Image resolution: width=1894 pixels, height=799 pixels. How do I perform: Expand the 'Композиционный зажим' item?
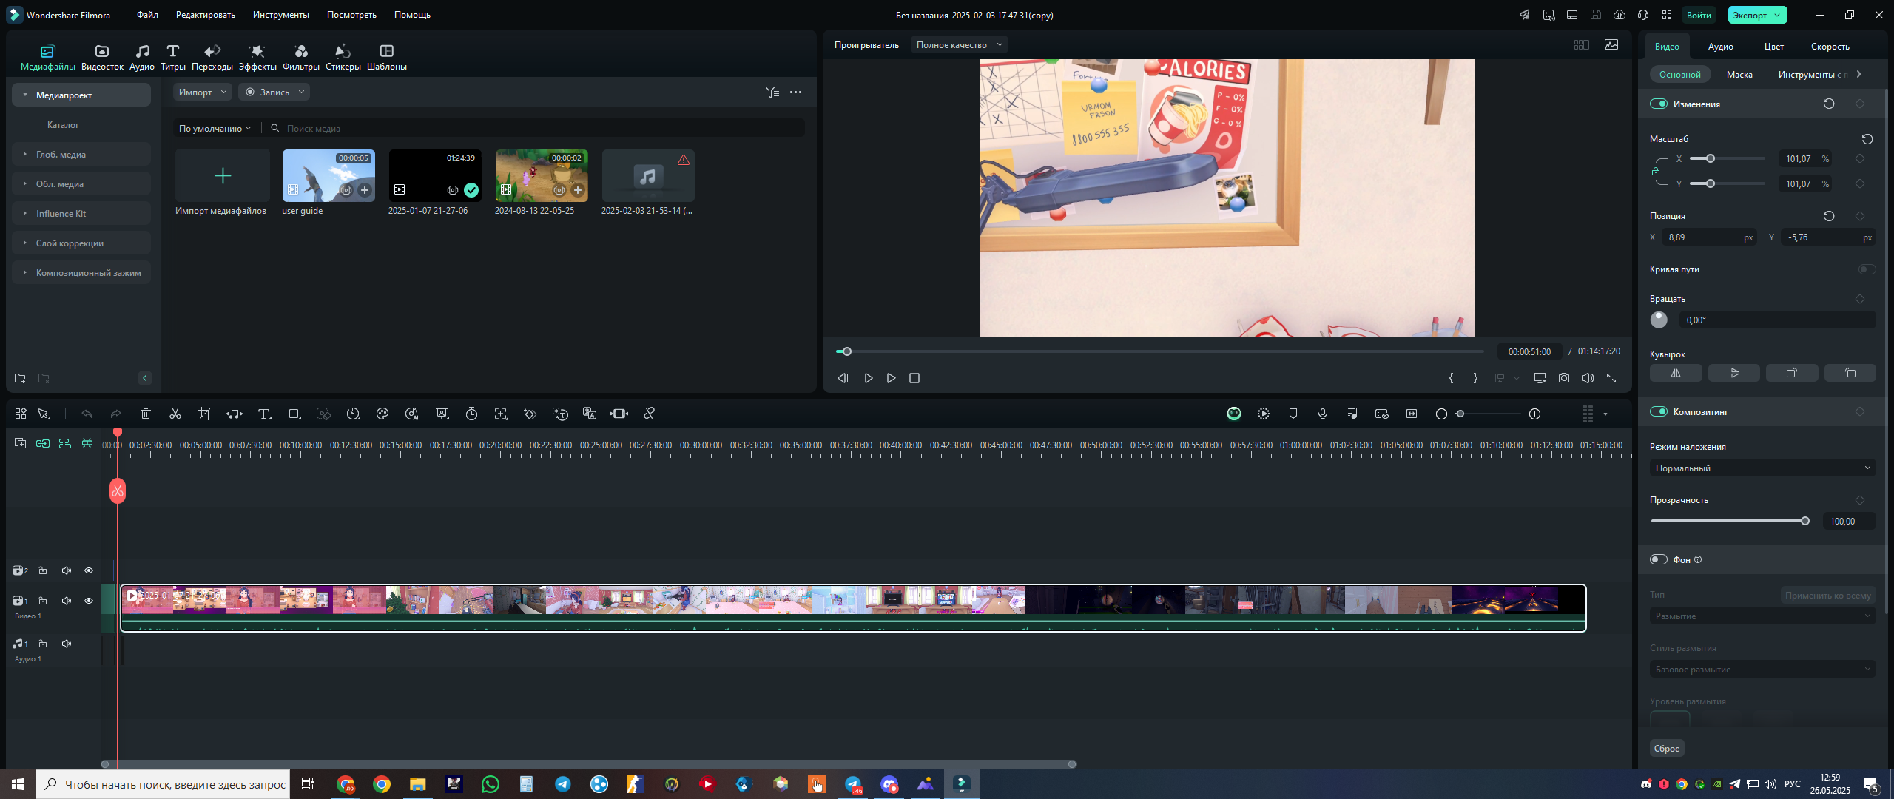coord(25,272)
